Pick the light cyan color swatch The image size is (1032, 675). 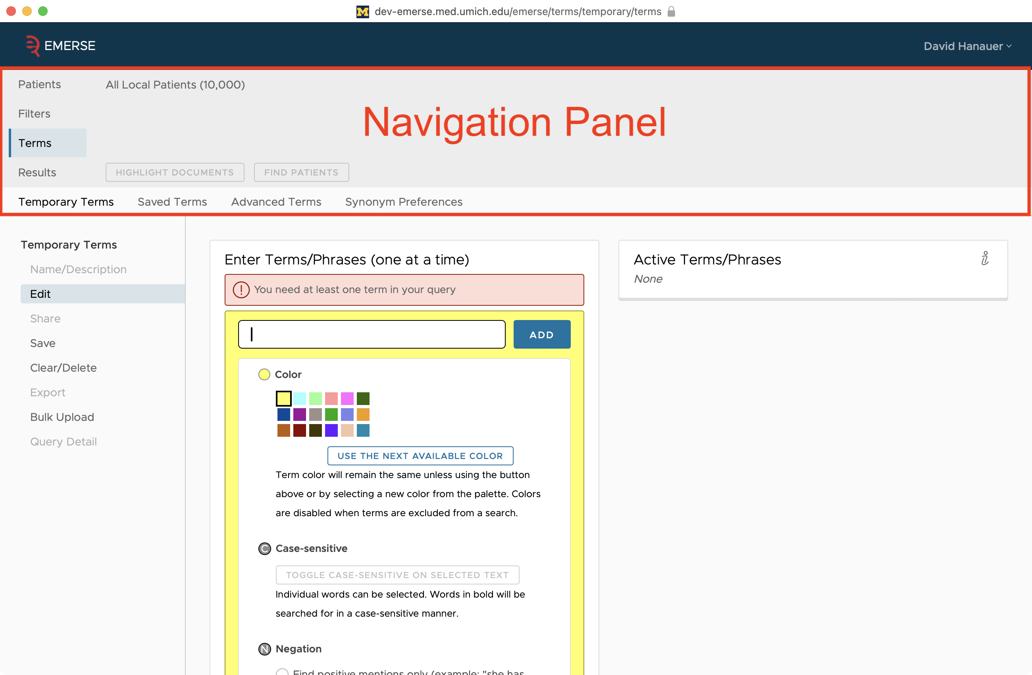tap(300, 398)
